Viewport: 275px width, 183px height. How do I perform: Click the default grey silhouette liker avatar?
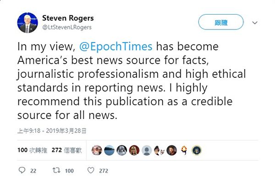[x=147, y=150]
